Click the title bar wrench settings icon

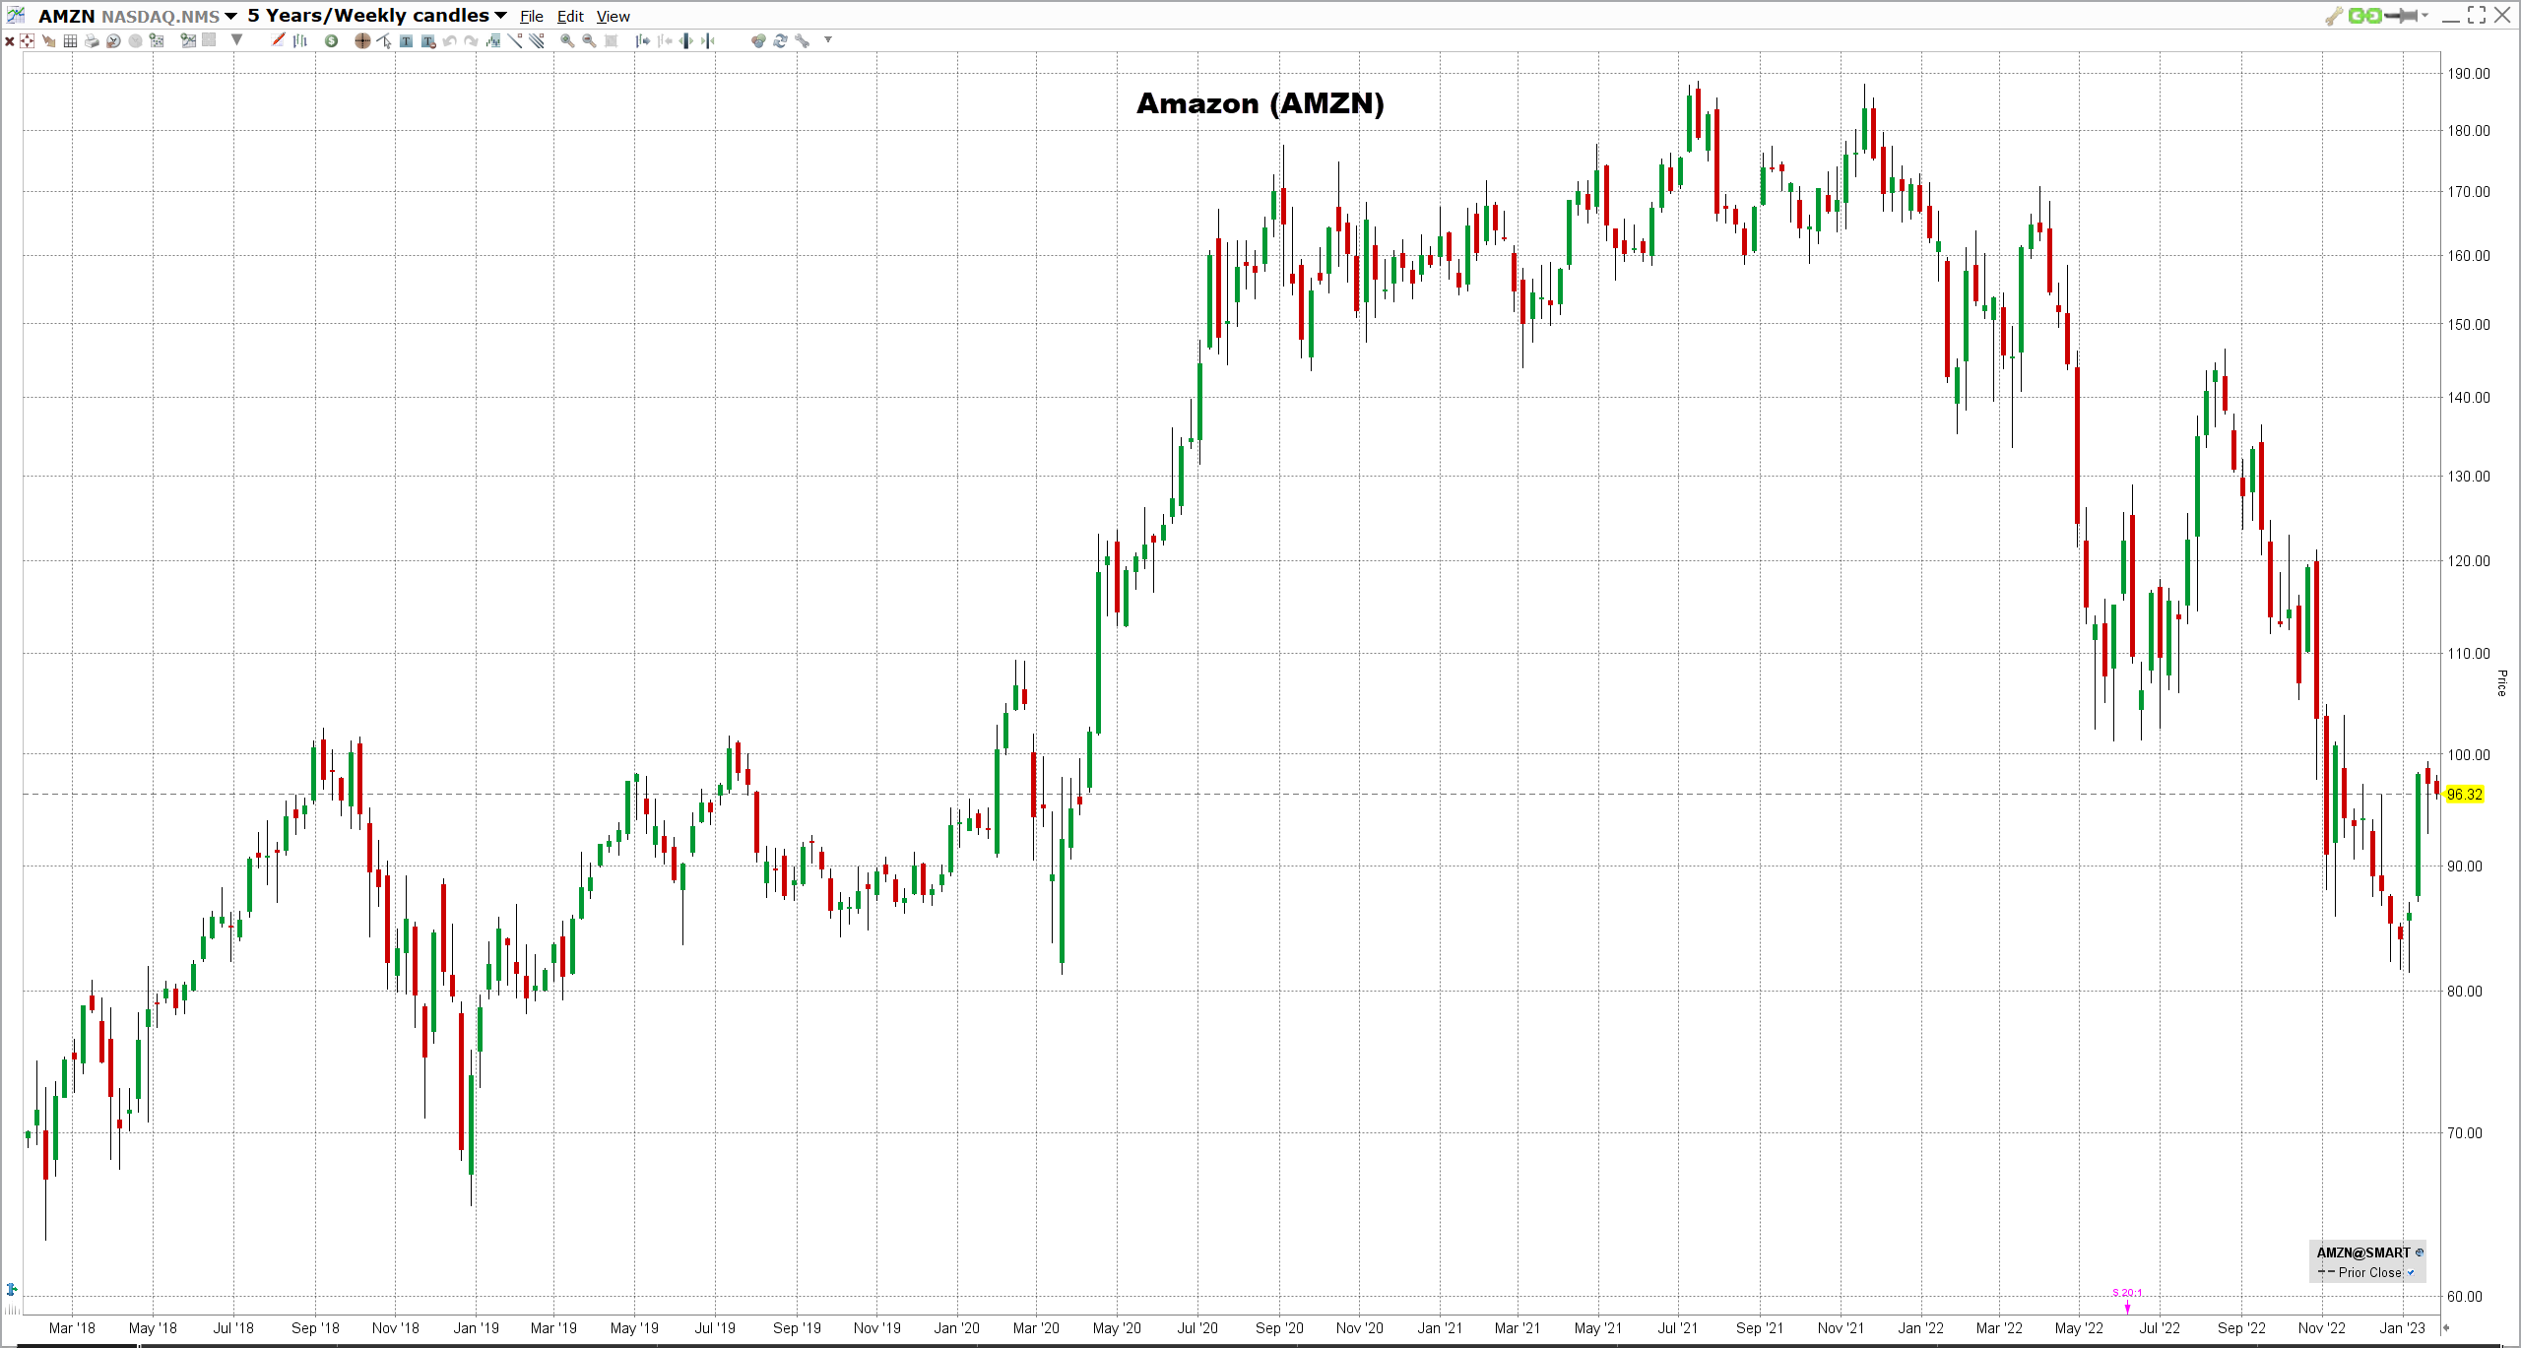(x=2334, y=16)
